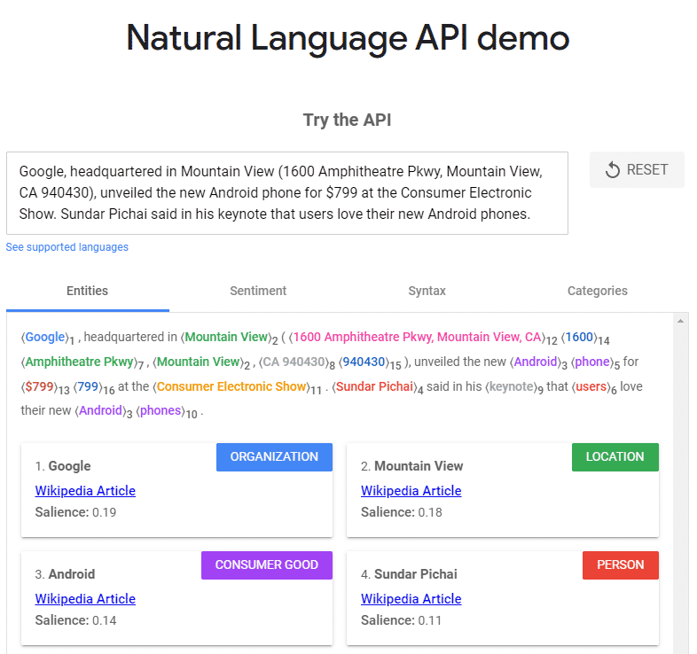Open Sundar Pichai's Wikipedia Article link

pos(411,599)
